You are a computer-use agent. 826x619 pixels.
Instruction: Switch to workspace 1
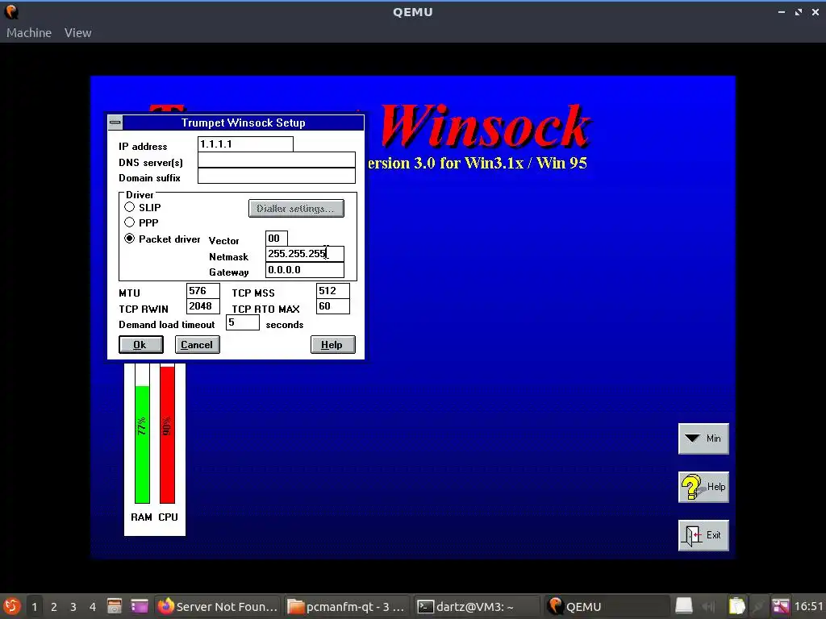35,607
